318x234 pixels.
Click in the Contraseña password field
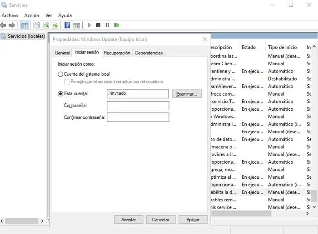[138, 106]
